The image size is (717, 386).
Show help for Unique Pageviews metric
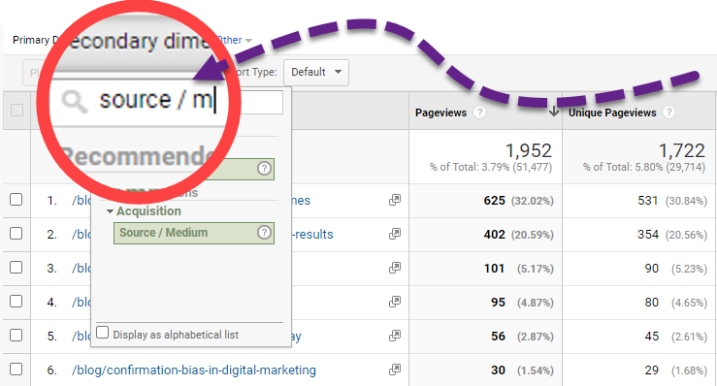tap(668, 113)
